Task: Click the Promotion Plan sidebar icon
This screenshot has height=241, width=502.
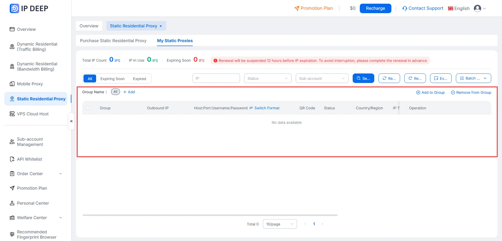Action: 12,188
